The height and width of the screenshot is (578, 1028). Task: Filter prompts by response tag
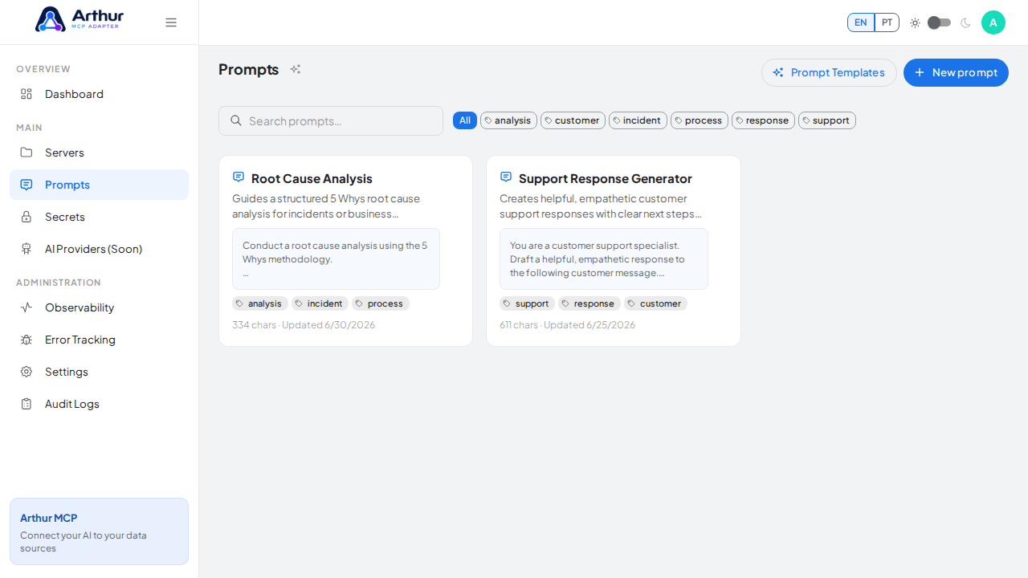[763, 120]
